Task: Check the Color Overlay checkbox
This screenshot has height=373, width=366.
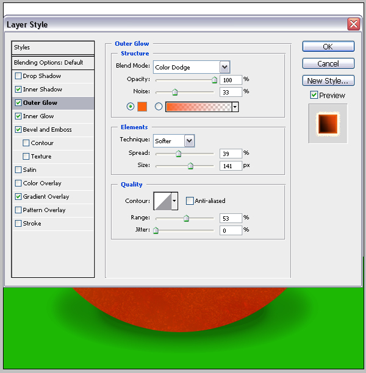Action: pos(18,183)
